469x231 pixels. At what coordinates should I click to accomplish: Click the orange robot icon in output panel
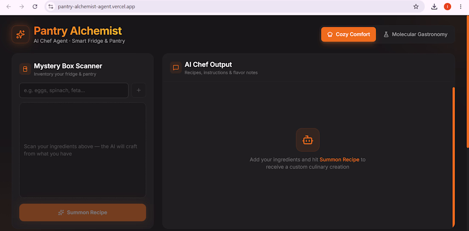307,140
